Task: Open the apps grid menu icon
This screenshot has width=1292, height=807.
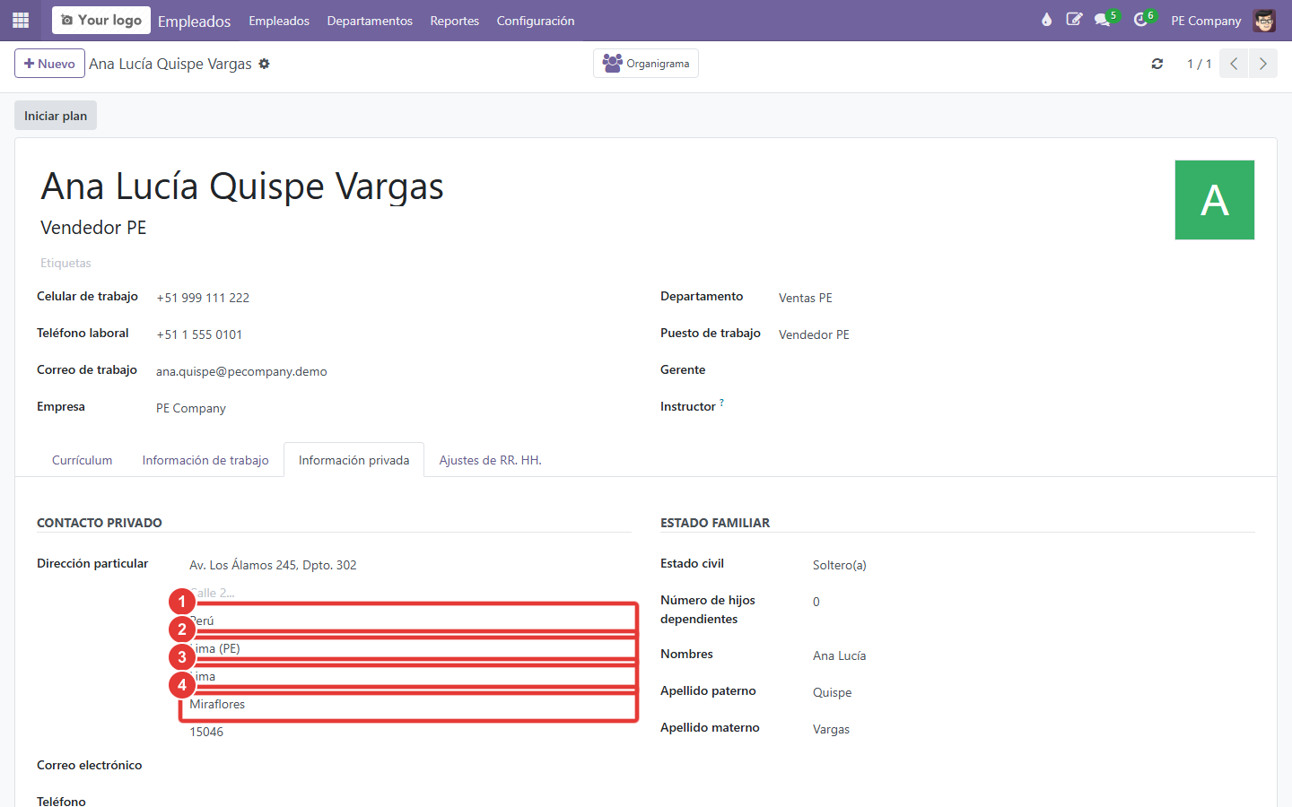Action: pos(21,20)
